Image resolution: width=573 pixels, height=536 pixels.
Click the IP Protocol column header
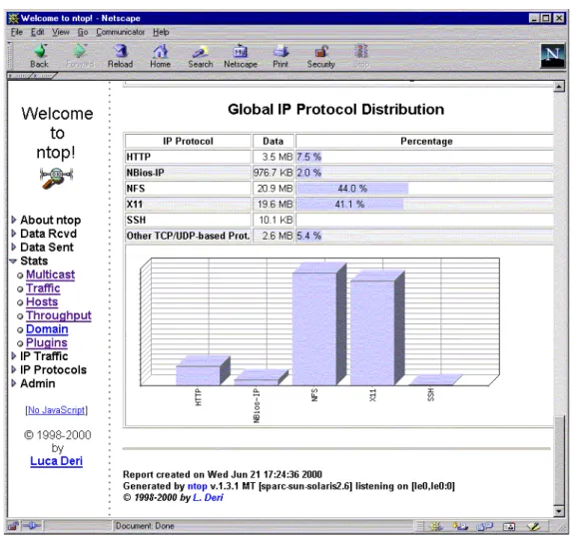click(x=188, y=141)
